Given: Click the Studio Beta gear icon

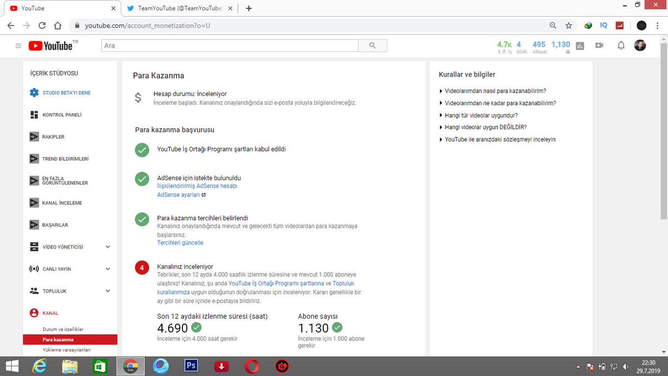Looking at the screenshot, I should [x=34, y=93].
